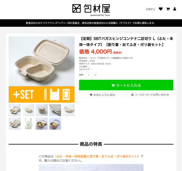
Task: Click コースについてお問い合わせ button
Action: [x=150, y=95]
